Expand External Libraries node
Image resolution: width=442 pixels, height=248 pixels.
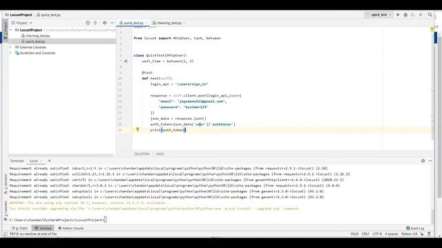11,48
